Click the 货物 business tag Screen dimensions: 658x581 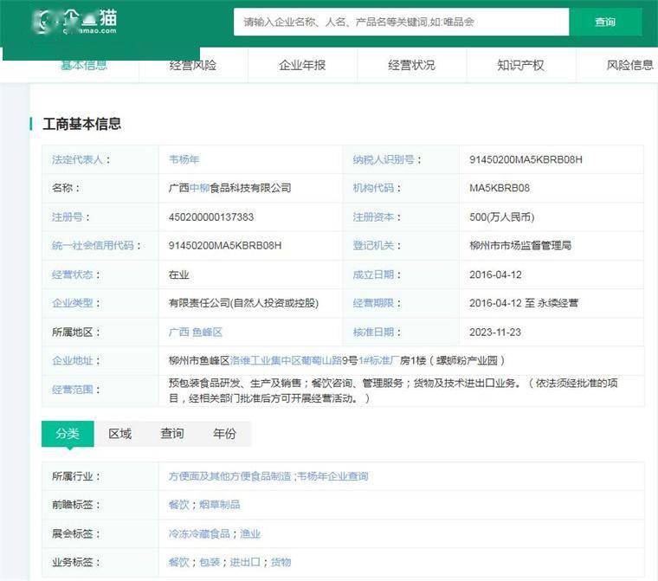281,562
